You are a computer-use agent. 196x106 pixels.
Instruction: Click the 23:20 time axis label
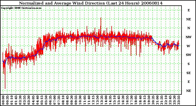pos(174,100)
